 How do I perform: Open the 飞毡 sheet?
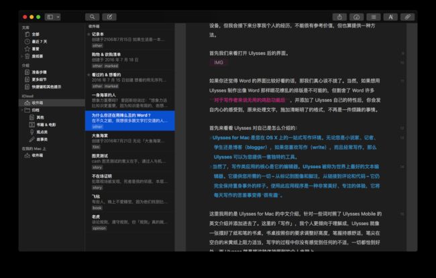(x=130, y=202)
